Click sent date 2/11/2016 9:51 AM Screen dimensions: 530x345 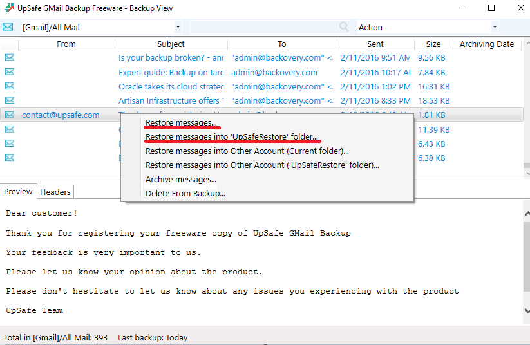pos(375,58)
